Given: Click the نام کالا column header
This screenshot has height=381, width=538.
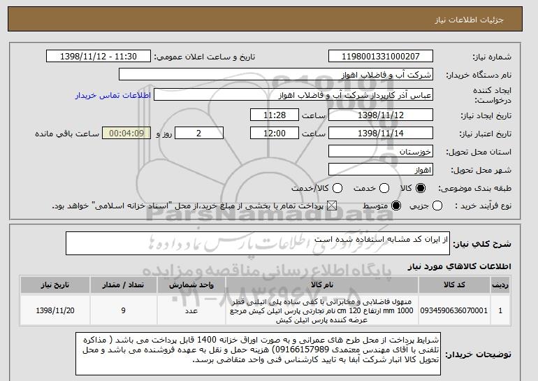Looking at the screenshot, I should click(322, 285).
